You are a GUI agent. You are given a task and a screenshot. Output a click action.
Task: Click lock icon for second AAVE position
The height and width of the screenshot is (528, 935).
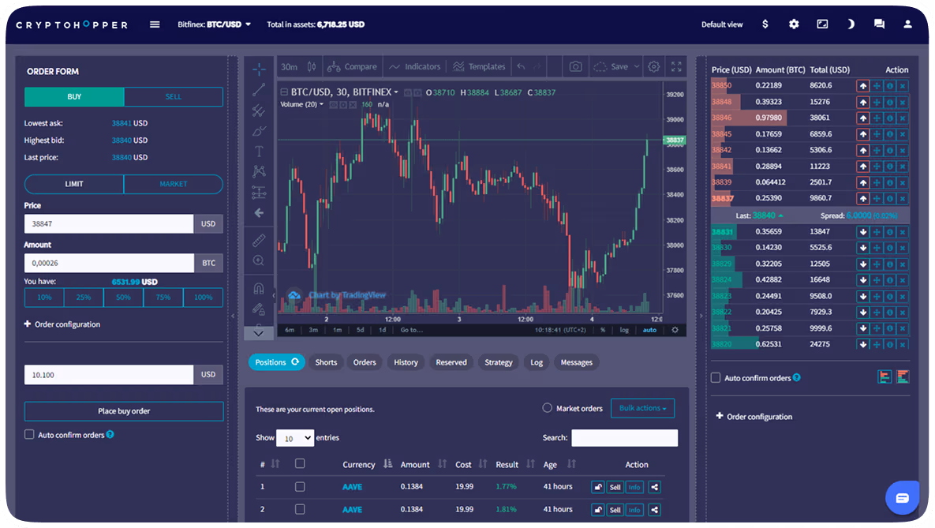pyautogui.click(x=597, y=510)
